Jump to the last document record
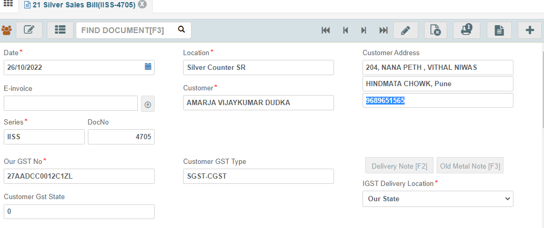Image resolution: width=544 pixels, height=228 pixels. [384, 30]
